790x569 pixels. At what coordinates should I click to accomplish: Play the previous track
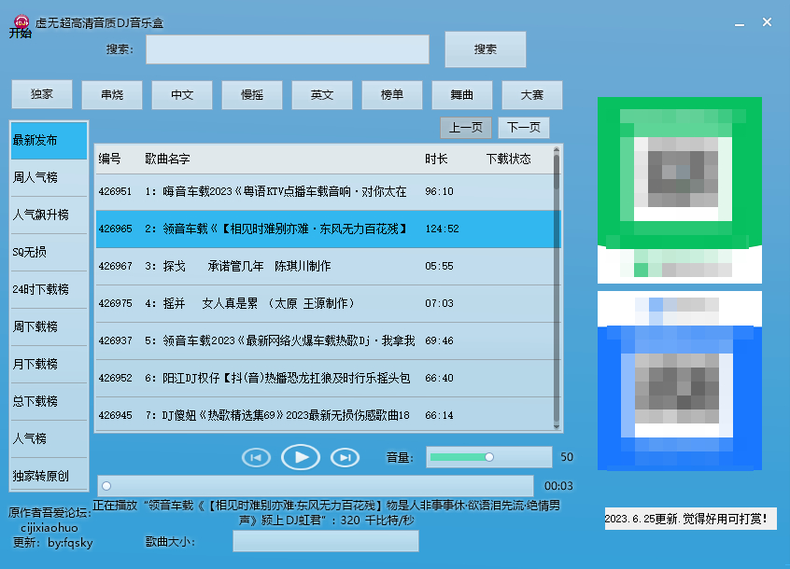click(x=256, y=457)
